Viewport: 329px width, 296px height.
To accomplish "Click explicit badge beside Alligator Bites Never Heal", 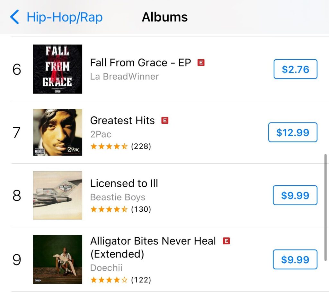I will [x=226, y=241].
